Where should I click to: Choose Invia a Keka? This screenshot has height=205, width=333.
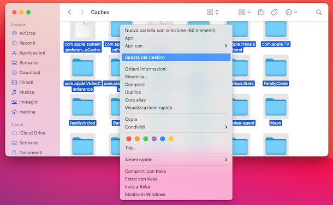click(176, 187)
